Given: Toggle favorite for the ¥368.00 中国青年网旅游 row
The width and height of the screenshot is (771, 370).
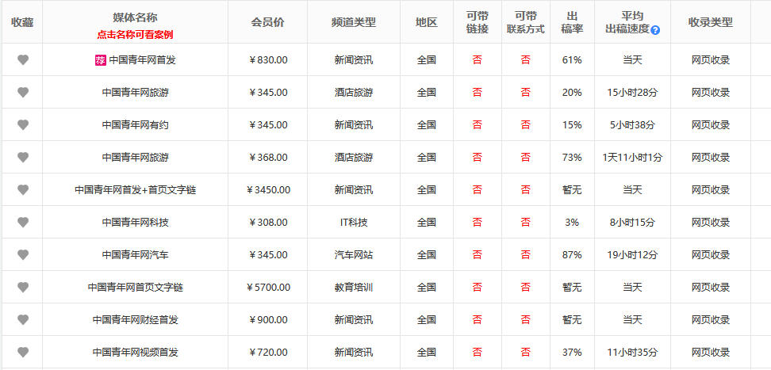Looking at the screenshot, I should point(23,158).
